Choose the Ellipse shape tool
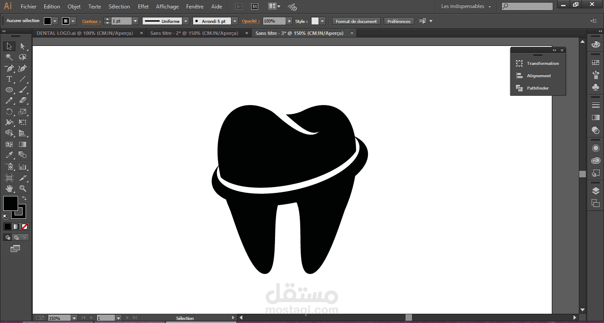604x323 pixels. click(9, 90)
